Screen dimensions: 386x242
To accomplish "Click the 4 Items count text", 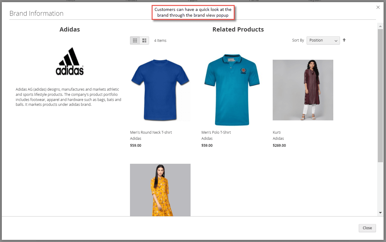I will tap(160, 40).
